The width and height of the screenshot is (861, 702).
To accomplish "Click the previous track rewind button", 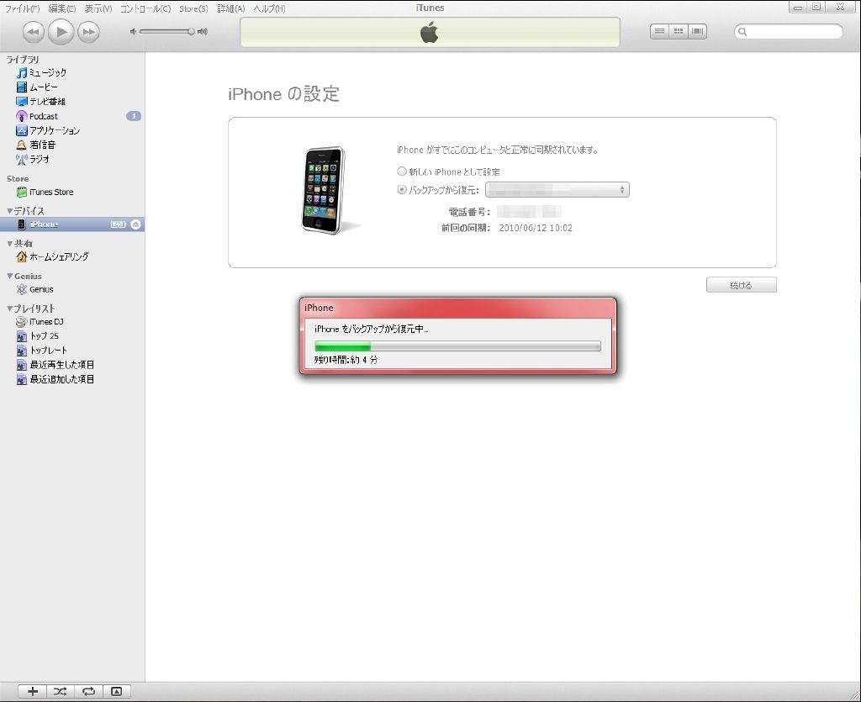I will pyautogui.click(x=33, y=32).
